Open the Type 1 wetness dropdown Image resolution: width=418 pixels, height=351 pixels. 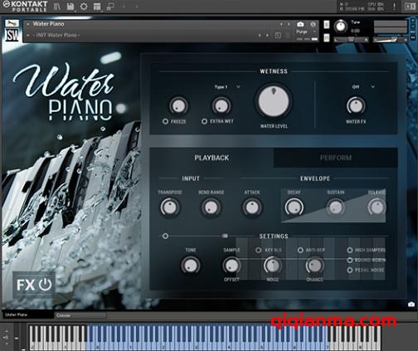(x=227, y=87)
